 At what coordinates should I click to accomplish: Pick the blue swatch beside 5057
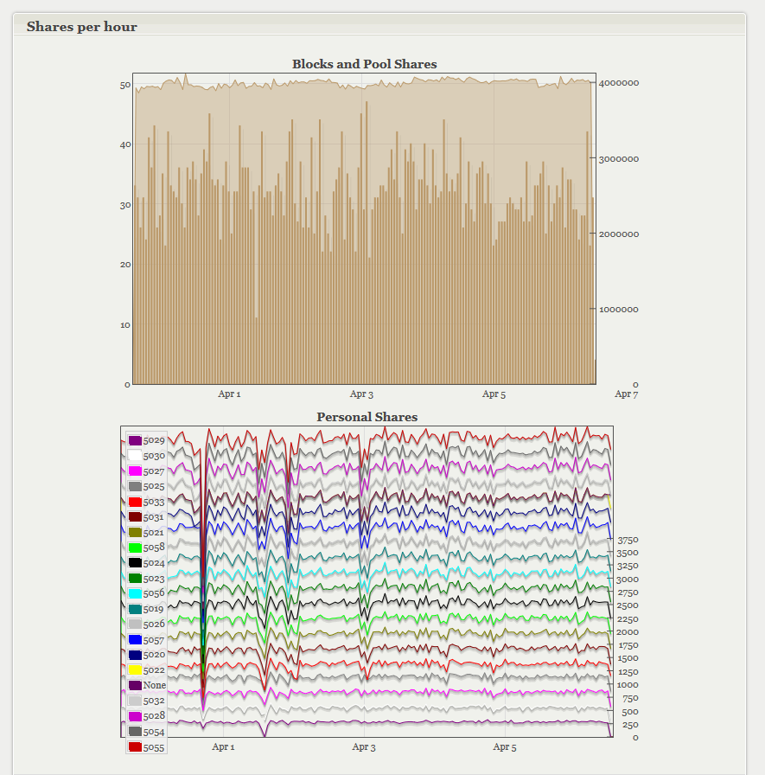(135, 639)
